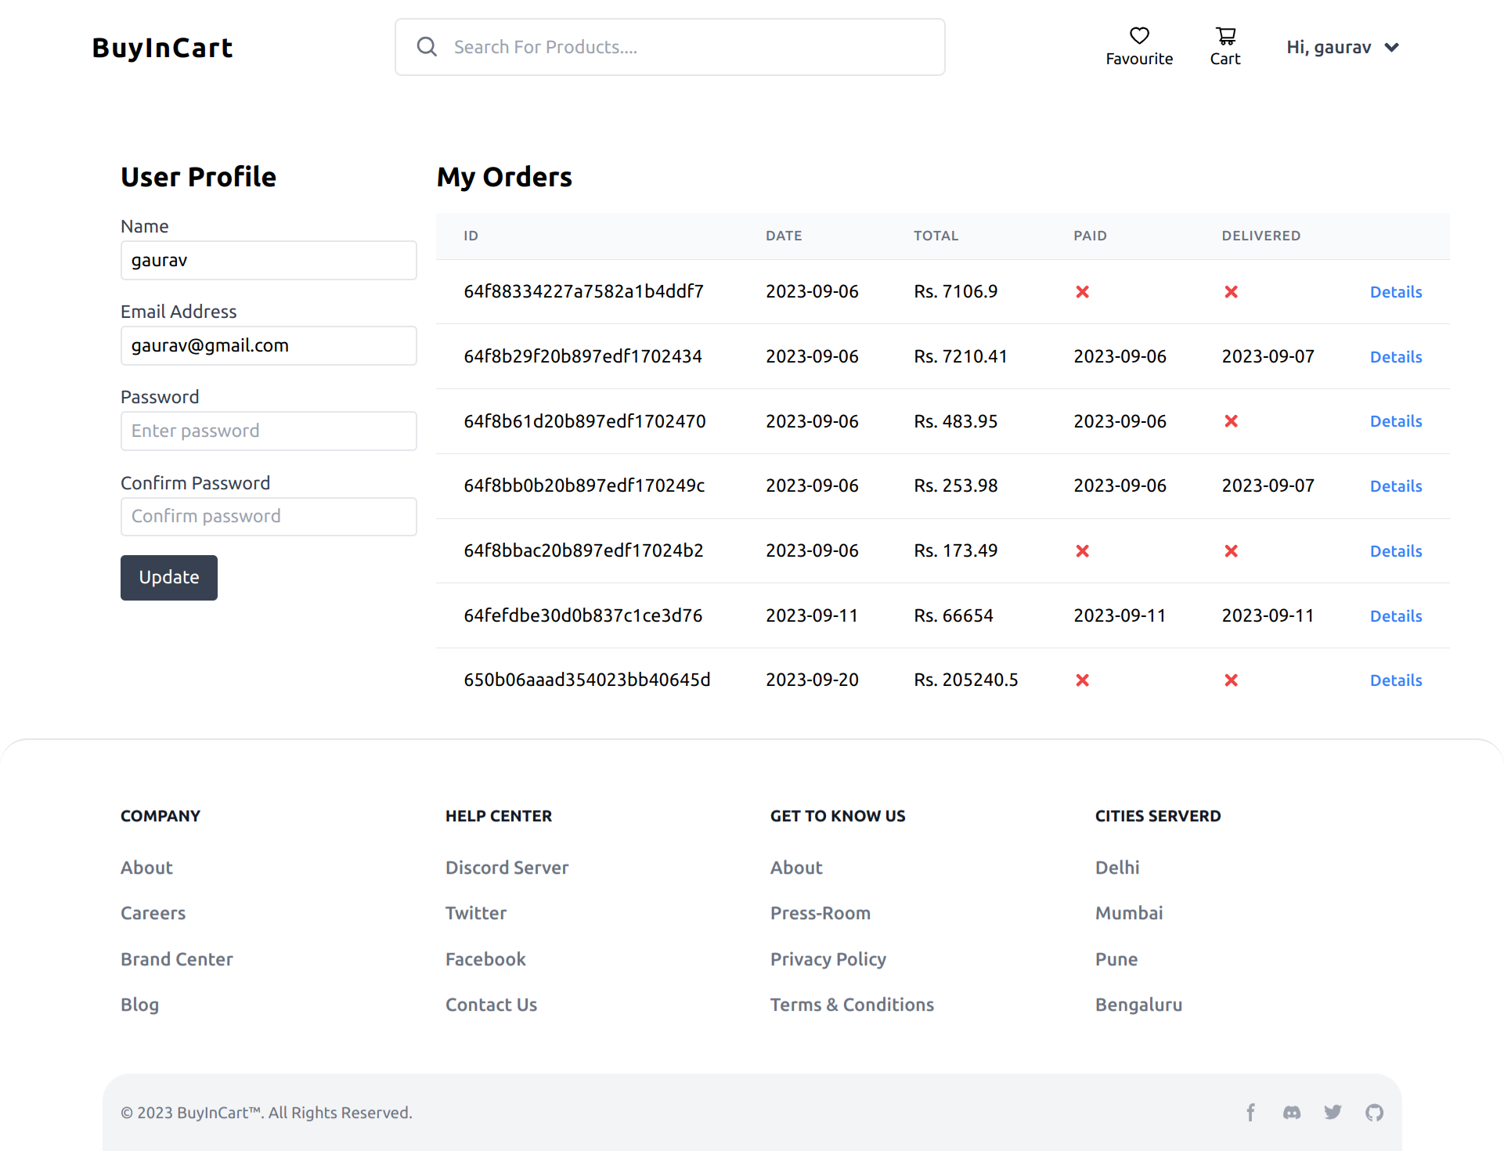Click unpaid X icon for Rs. 173.49 order
This screenshot has height=1151, width=1504.
[x=1082, y=551]
